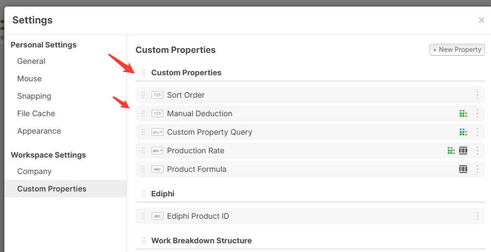Open Product Formula three-dot options menu
Screen dimensions: 491x252
pyautogui.click(x=477, y=169)
